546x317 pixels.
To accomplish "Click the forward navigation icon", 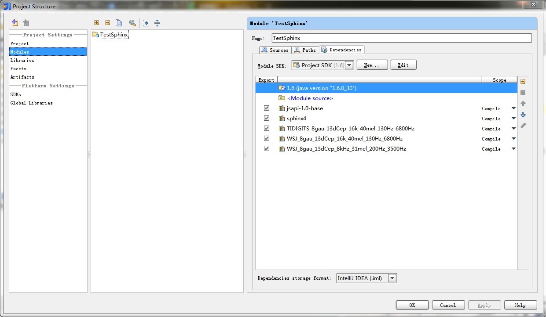I will pos(26,23).
